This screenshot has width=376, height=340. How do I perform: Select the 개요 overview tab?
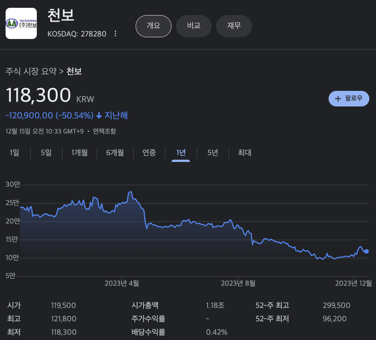pyautogui.click(x=153, y=26)
